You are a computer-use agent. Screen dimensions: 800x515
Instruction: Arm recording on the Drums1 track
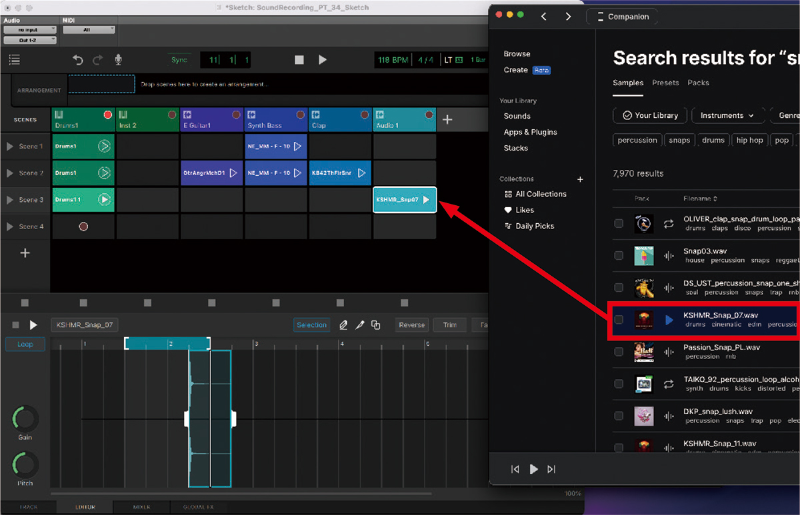(108, 115)
